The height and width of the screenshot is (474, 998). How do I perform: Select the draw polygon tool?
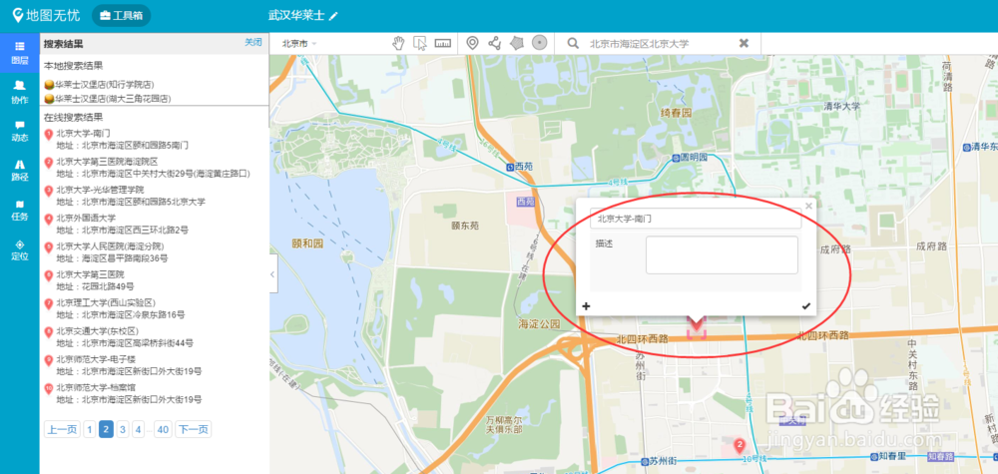[516, 43]
